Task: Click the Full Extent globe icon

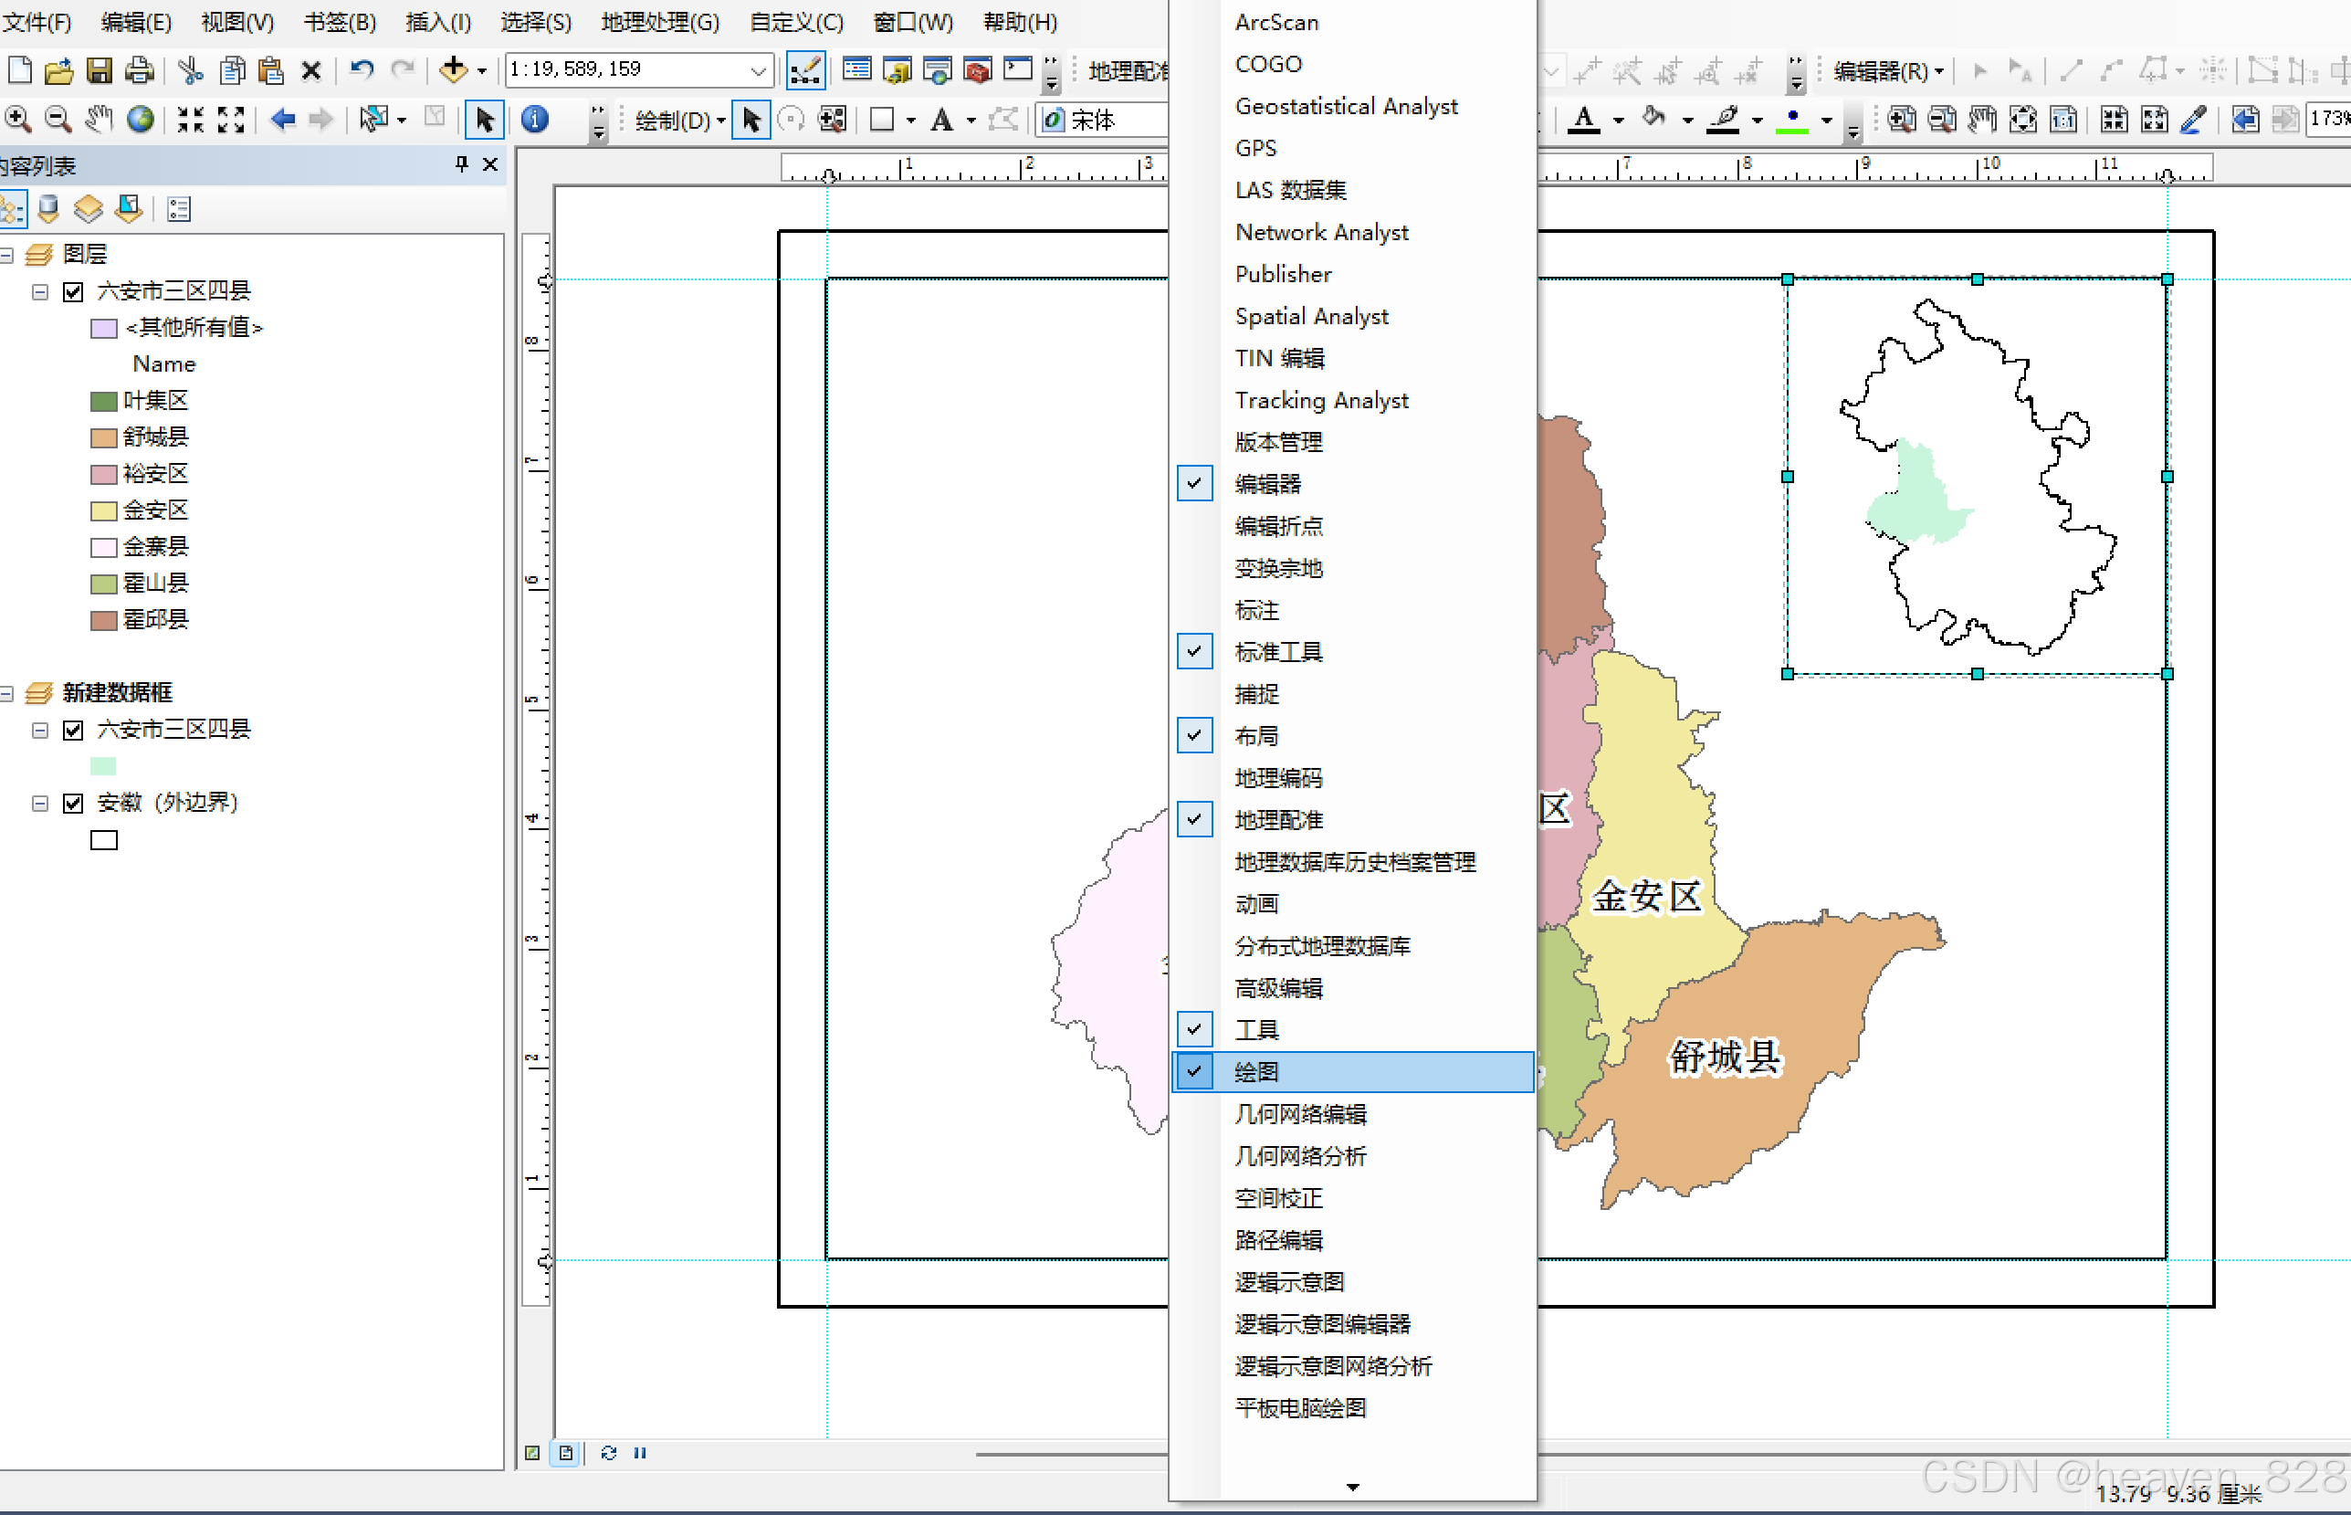Action: 141,120
